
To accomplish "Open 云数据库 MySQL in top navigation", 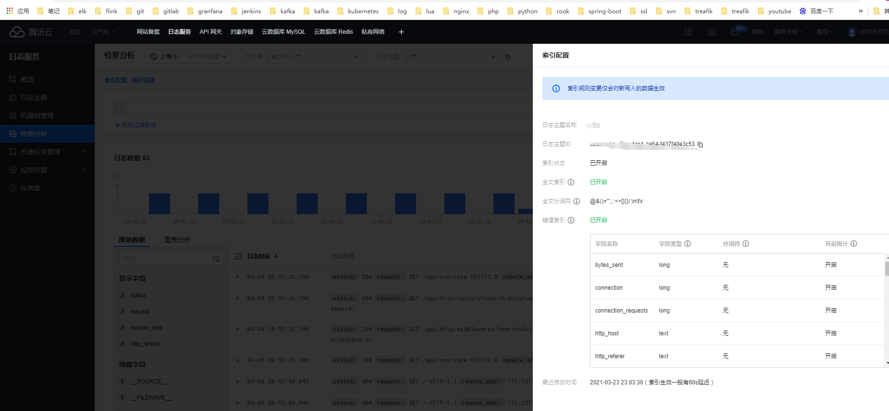I will [284, 32].
